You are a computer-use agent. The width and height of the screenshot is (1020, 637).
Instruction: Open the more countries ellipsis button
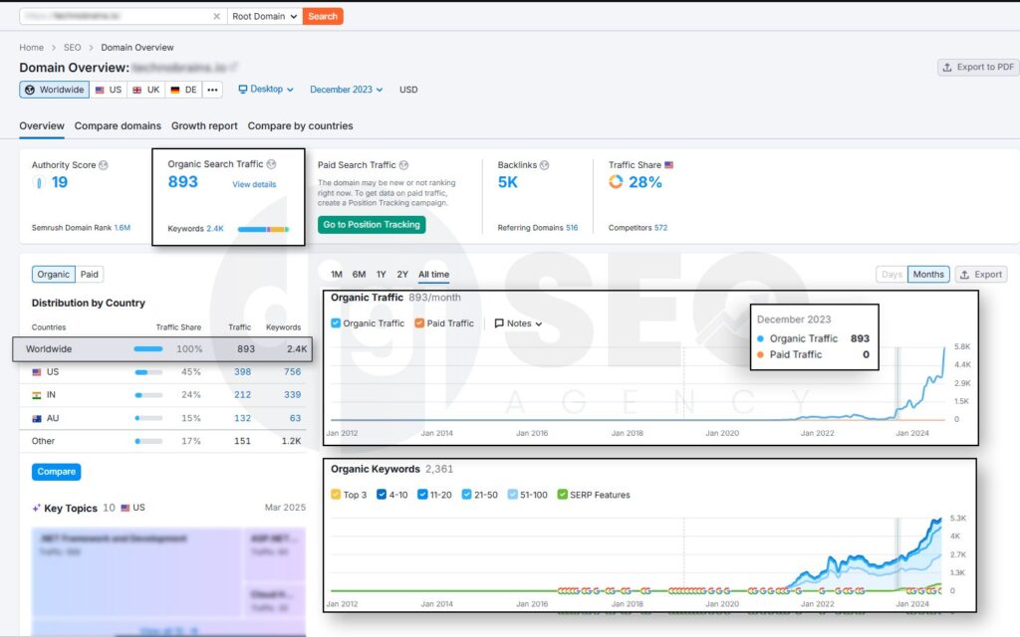coord(213,90)
